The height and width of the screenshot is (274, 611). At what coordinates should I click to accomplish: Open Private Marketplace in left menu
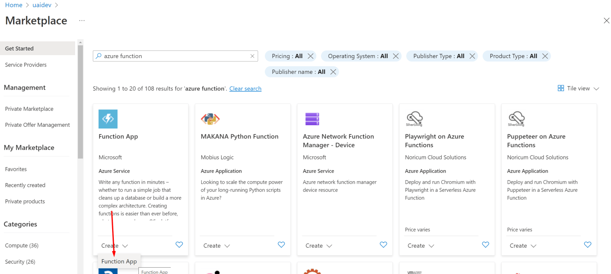[x=29, y=109]
